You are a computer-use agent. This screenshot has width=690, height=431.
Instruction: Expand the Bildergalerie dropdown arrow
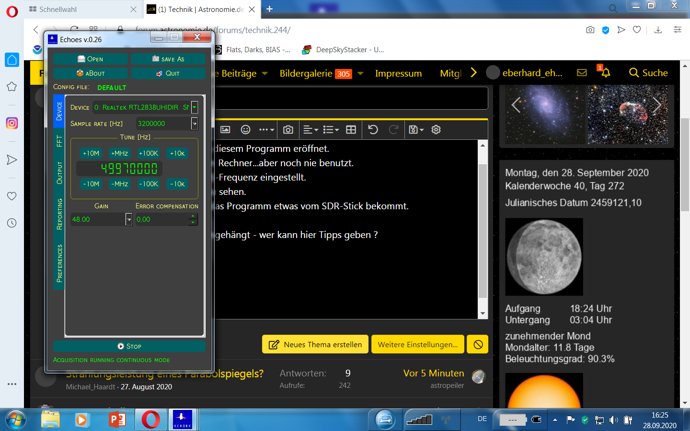pos(360,74)
